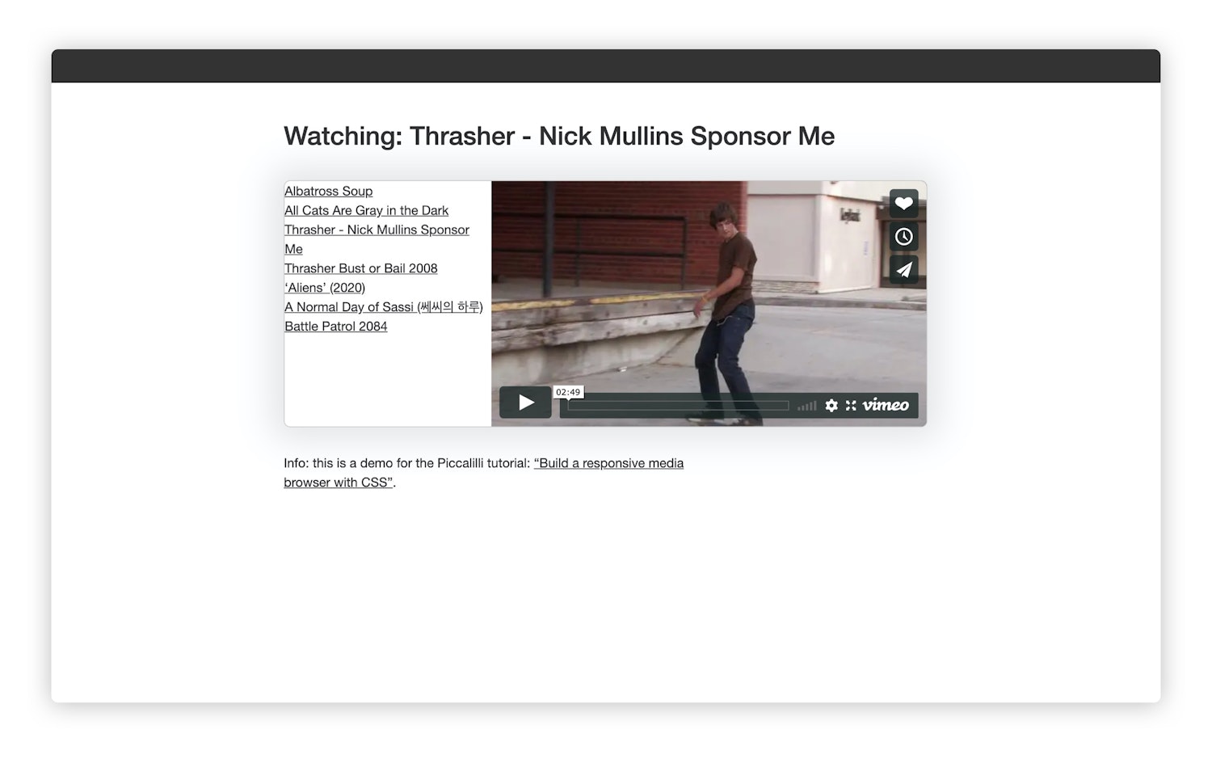Select 'All Cats Are Gray in the Dark'
Viewport: 1212px width, 759px height.
(366, 211)
